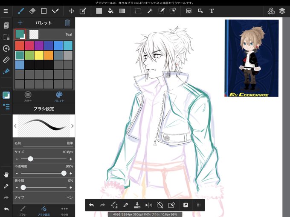Select the transparent color box
This screenshot has height=217, width=290.
click(34, 34)
